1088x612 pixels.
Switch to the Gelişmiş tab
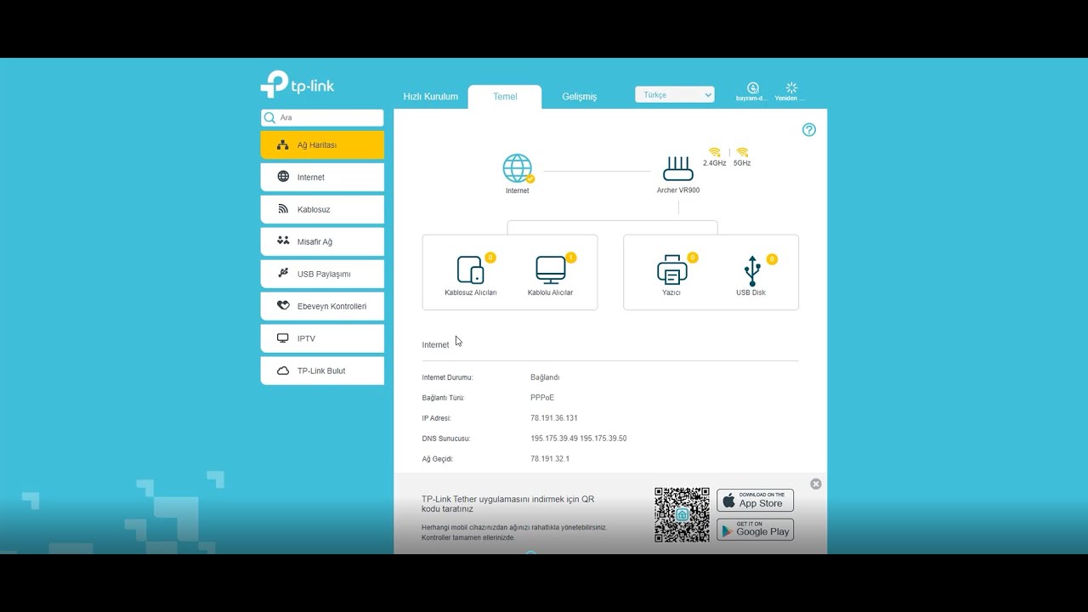(x=579, y=97)
